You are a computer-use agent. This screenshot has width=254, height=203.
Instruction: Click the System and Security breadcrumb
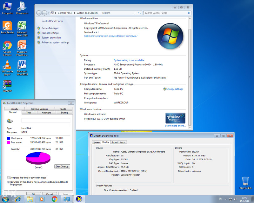click(x=87, y=13)
